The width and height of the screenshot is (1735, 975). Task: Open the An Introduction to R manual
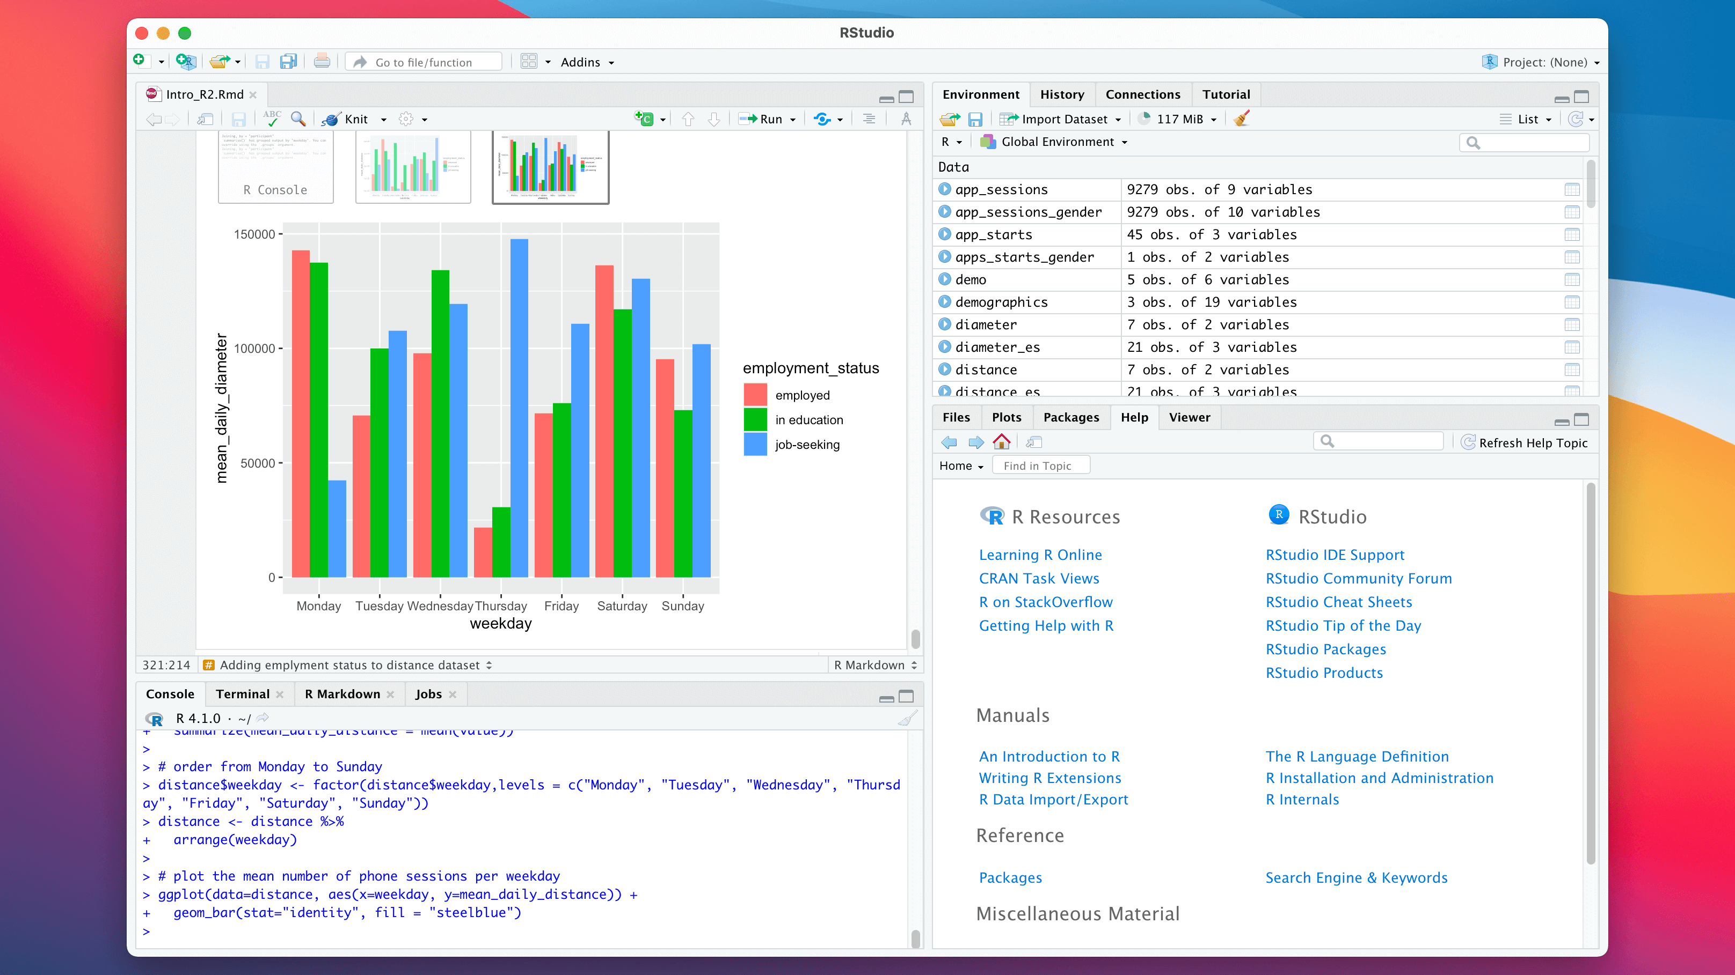click(x=1049, y=756)
